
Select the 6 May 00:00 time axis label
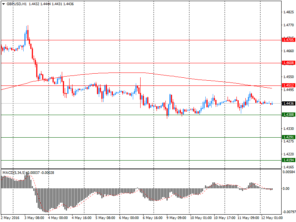[129, 218]
